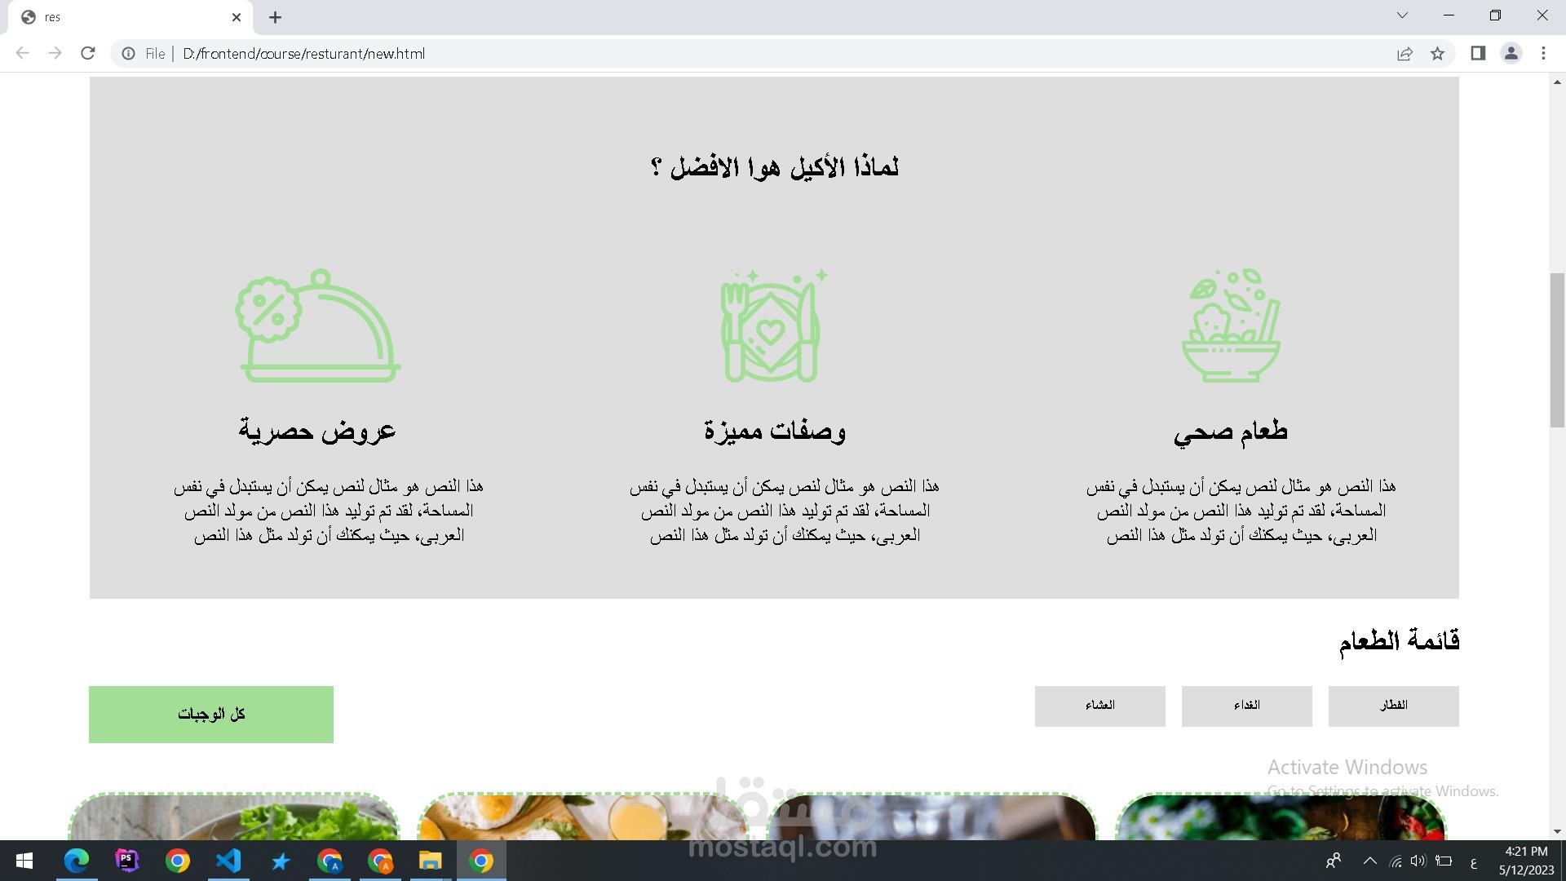Click the discount cloche offers icon
Screen dimensions: 1566x881
click(318, 326)
